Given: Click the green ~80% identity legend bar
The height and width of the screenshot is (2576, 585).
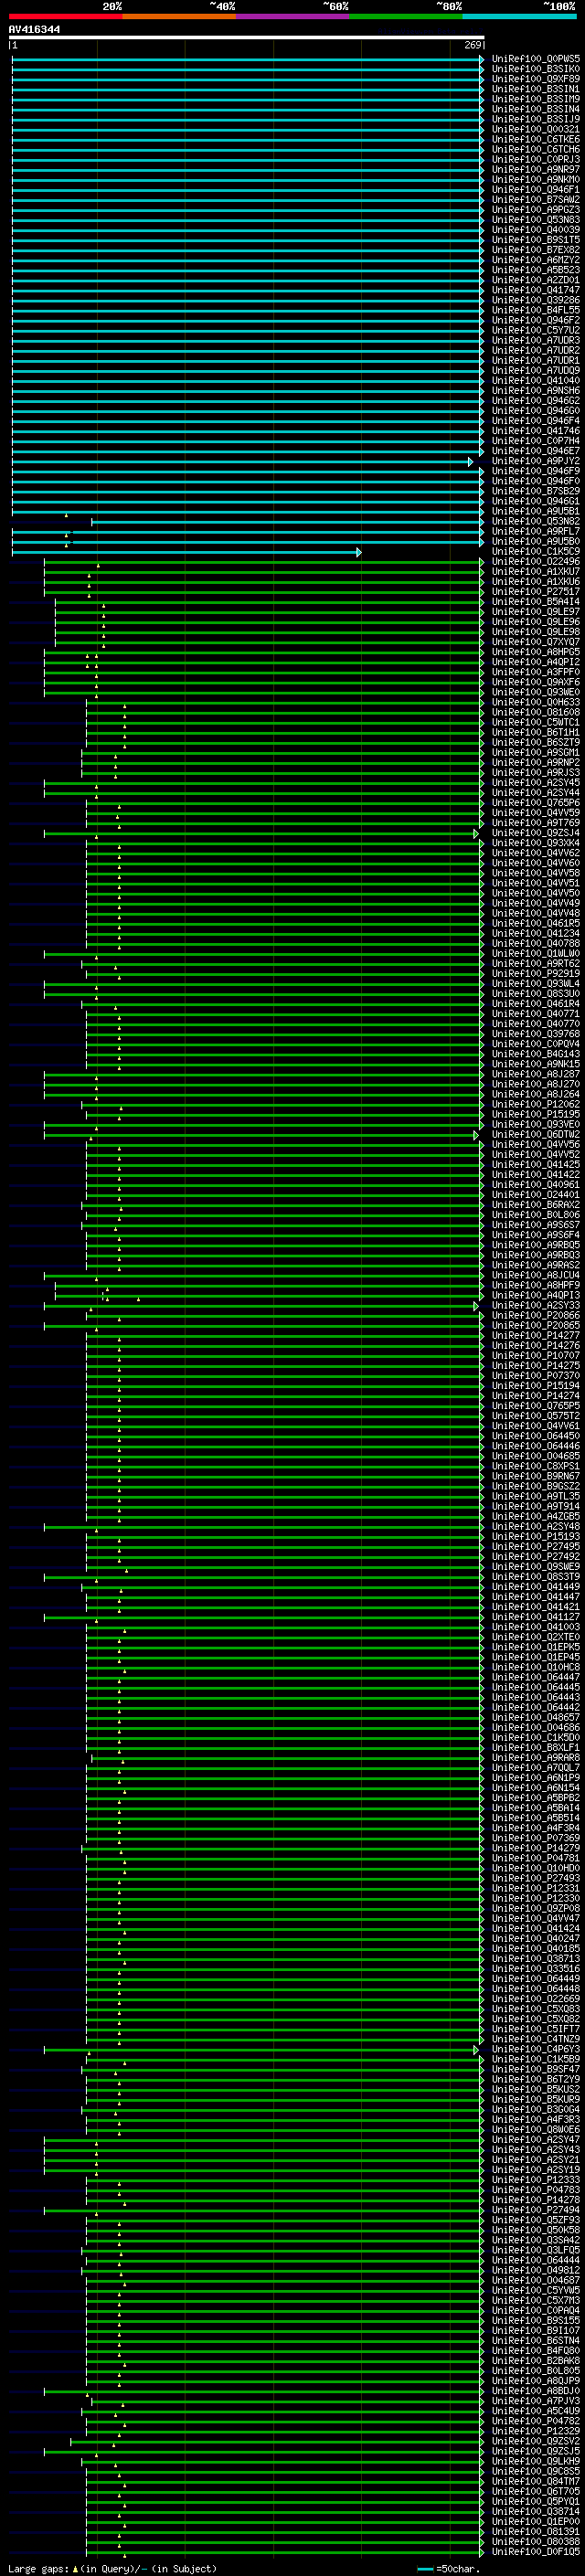Looking at the screenshot, I should [x=406, y=16].
